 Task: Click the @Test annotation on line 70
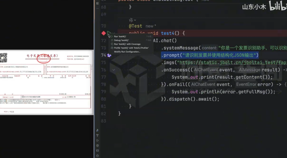point(136,26)
